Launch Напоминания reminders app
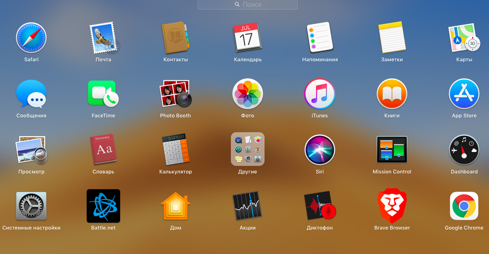 320,38
